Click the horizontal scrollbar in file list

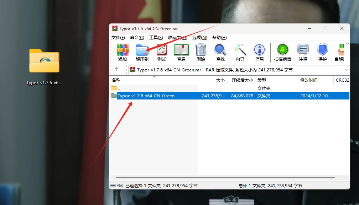point(225,177)
